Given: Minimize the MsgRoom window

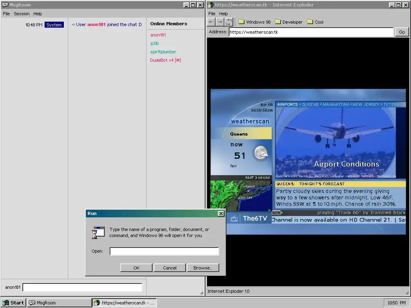Looking at the screenshot, I should 186,5.
